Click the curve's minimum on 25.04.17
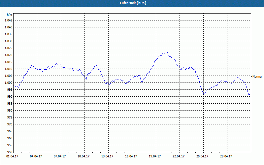 pos(204,95)
